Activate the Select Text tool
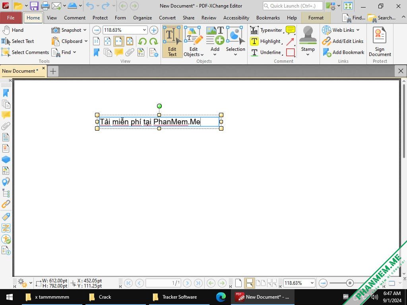This screenshot has width=407, height=305. click(x=17, y=41)
